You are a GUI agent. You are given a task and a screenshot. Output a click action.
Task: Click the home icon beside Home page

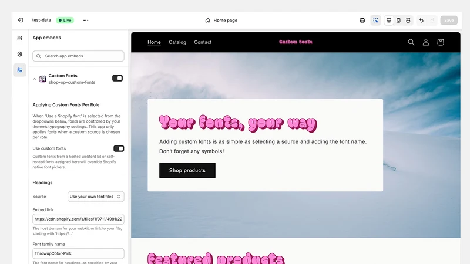point(207,21)
